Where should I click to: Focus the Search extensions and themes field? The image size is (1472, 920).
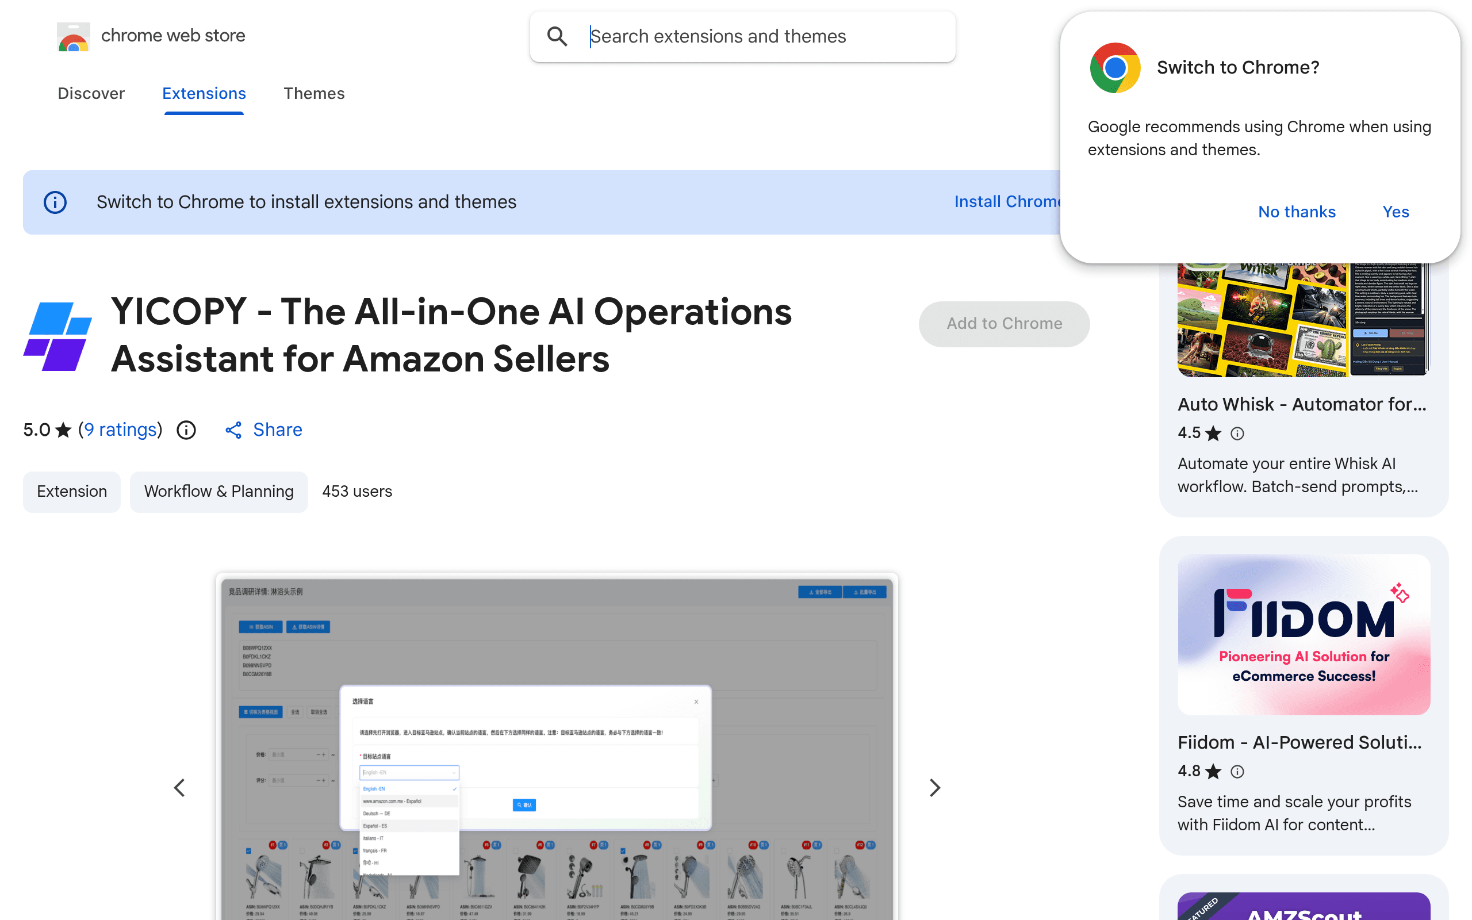[742, 36]
